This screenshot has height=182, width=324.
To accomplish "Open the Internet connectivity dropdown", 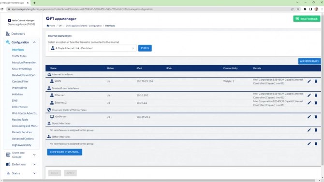I will tap(92, 48).
